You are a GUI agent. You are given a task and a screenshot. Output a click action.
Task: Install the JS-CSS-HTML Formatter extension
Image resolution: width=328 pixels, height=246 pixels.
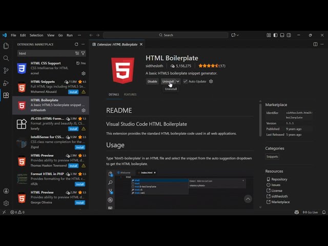click(73, 129)
